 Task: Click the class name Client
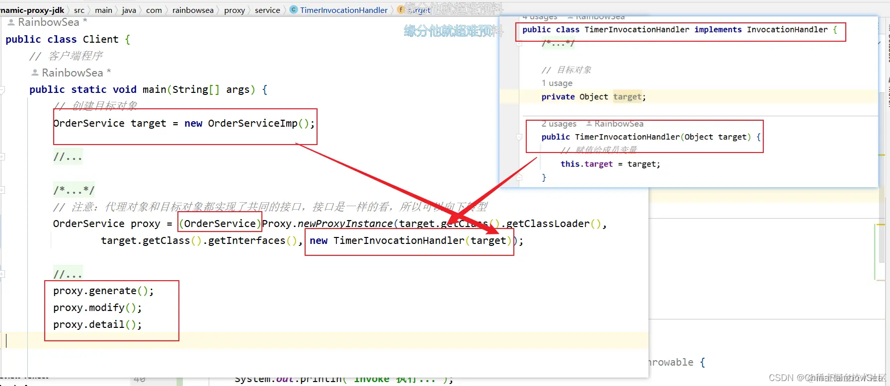click(101, 39)
